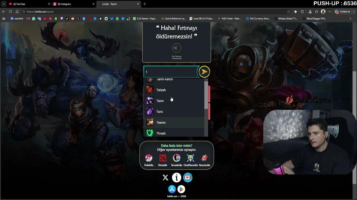Open the Narutodle game
The height and width of the screenshot is (200, 357).
(x=204, y=160)
